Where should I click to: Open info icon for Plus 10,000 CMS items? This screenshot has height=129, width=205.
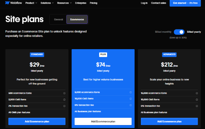pyautogui.click(x=131, y=99)
